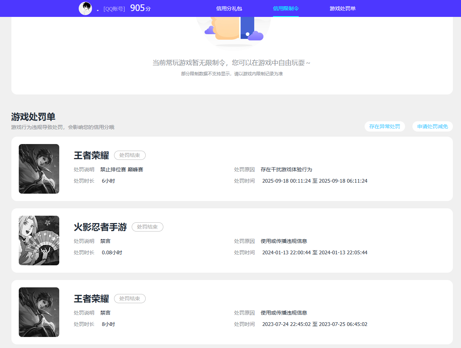
Task: Click 使用或传播违规信息 in 火影忍者手游 card
Action: tap(284, 241)
